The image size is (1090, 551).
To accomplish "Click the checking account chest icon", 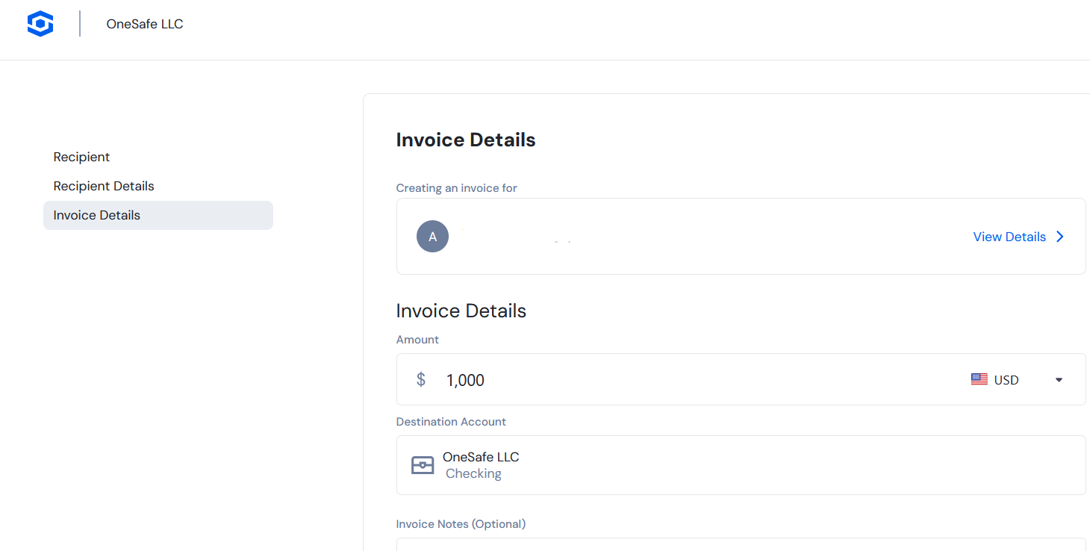I will (x=423, y=465).
